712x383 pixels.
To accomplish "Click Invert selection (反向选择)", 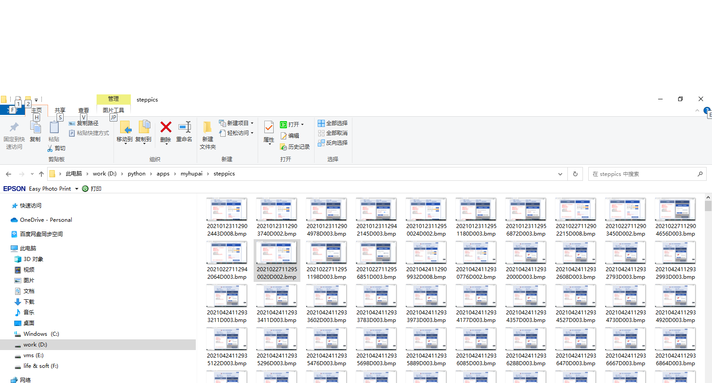I will [x=332, y=143].
